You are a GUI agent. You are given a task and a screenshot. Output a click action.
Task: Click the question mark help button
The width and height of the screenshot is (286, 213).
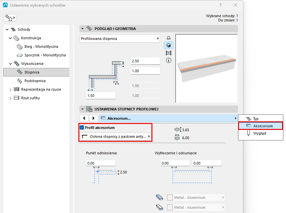click(221, 5)
